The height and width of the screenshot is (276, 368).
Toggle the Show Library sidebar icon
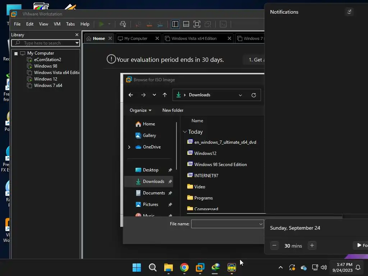(x=175, y=24)
